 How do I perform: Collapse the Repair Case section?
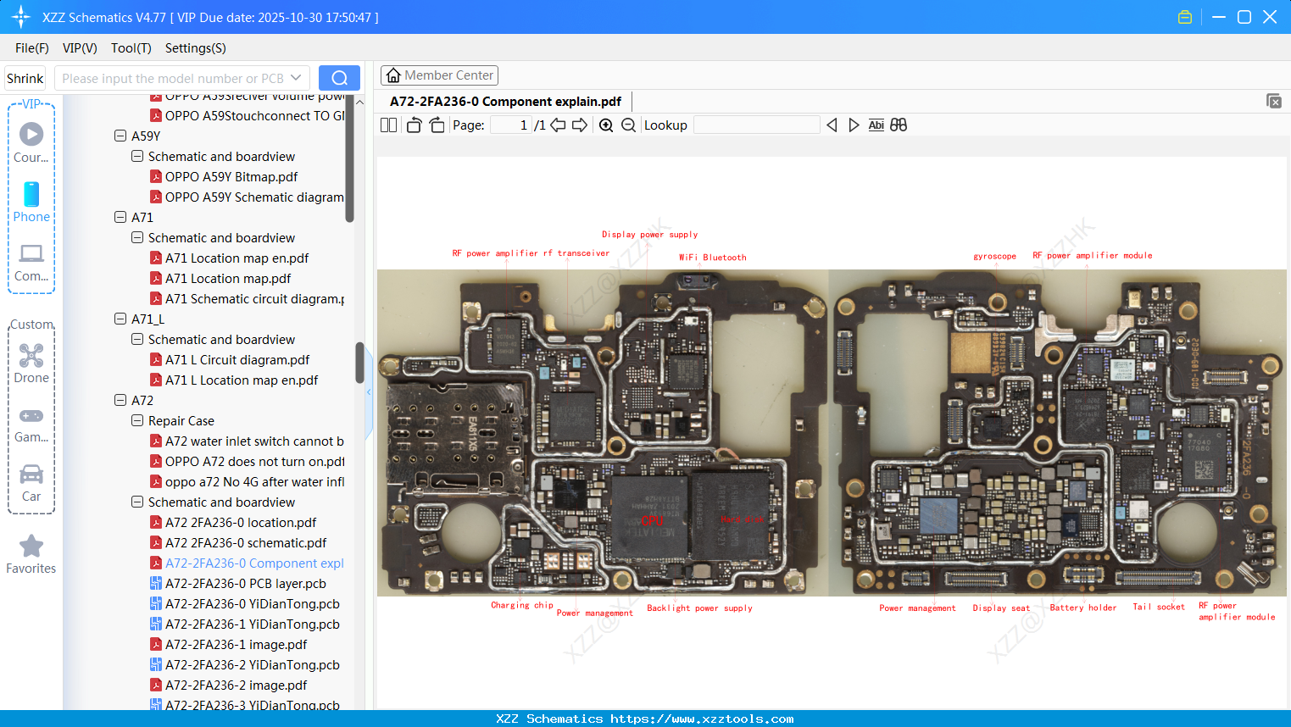coord(136,420)
